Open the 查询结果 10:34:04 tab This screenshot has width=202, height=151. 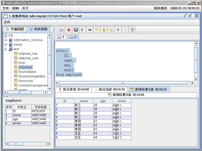[x=126, y=95]
